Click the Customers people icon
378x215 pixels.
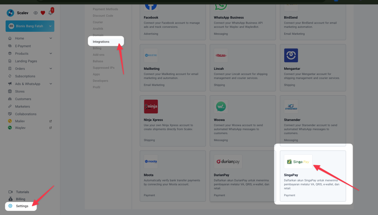[x=10, y=99]
